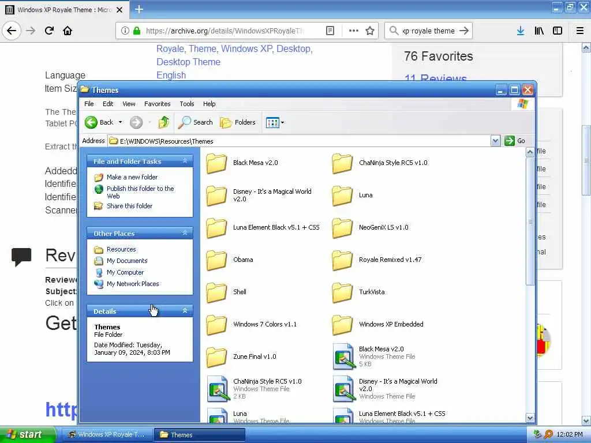This screenshot has height=443, width=591.
Task: Open the Tools menu
Action: 186,104
